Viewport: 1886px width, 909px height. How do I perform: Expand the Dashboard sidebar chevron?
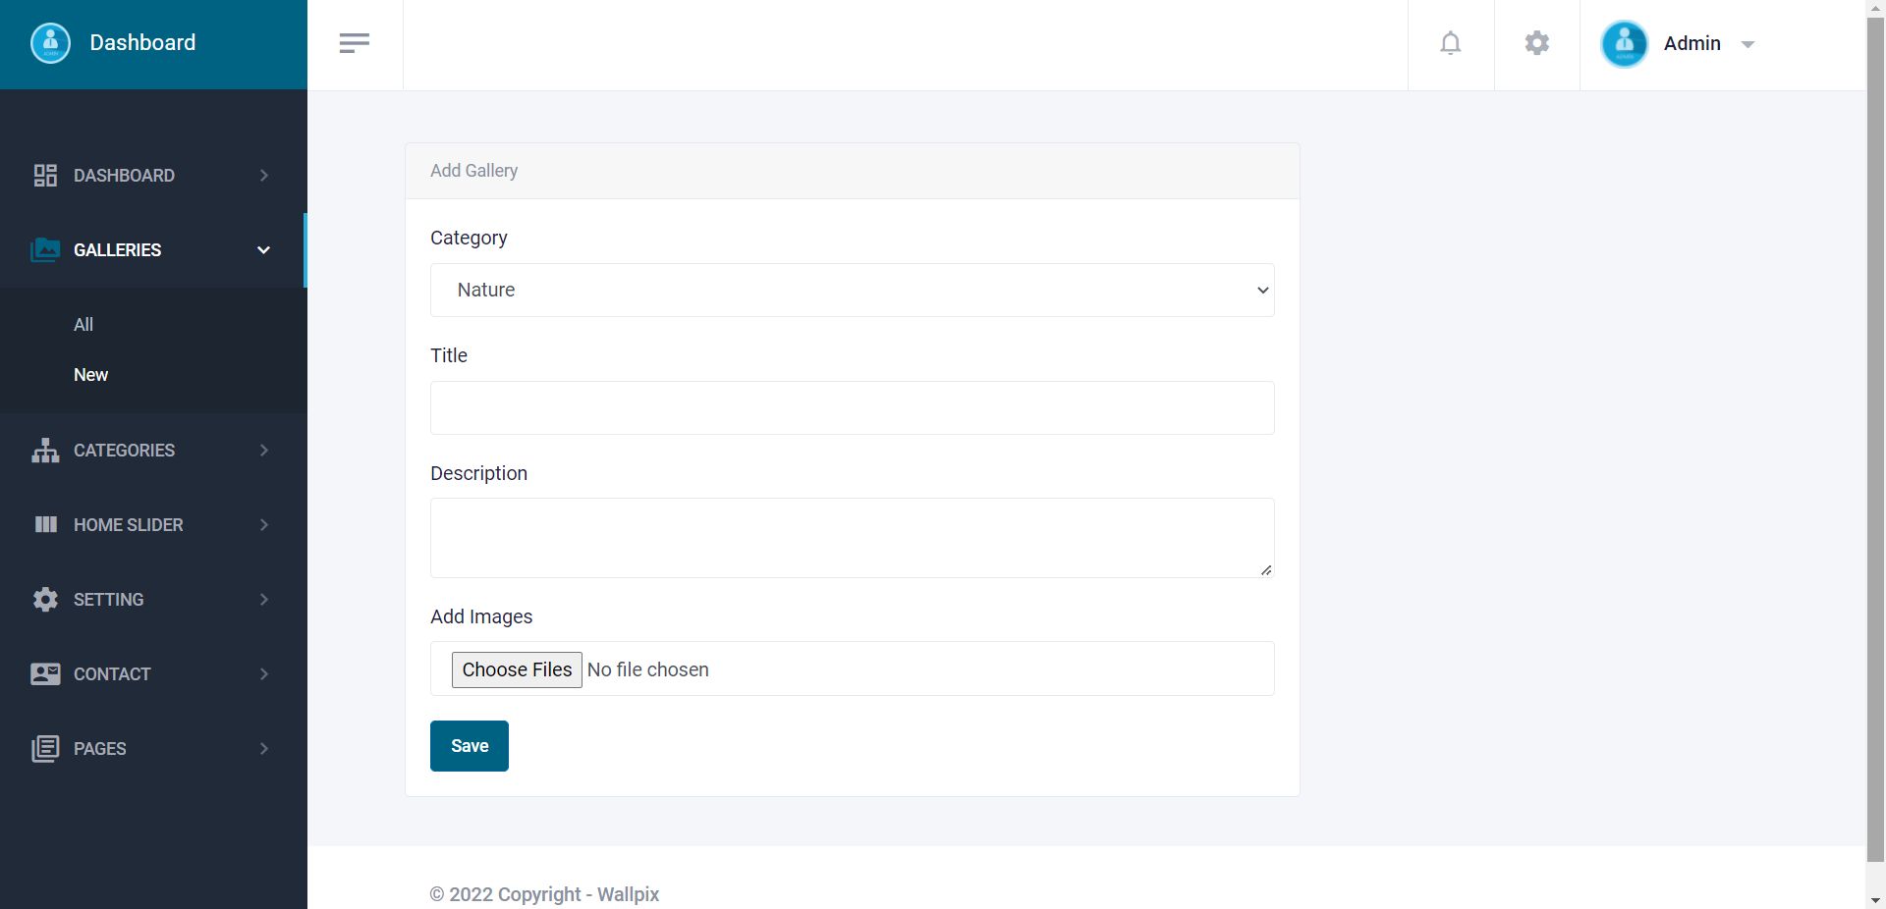point(263,176)
